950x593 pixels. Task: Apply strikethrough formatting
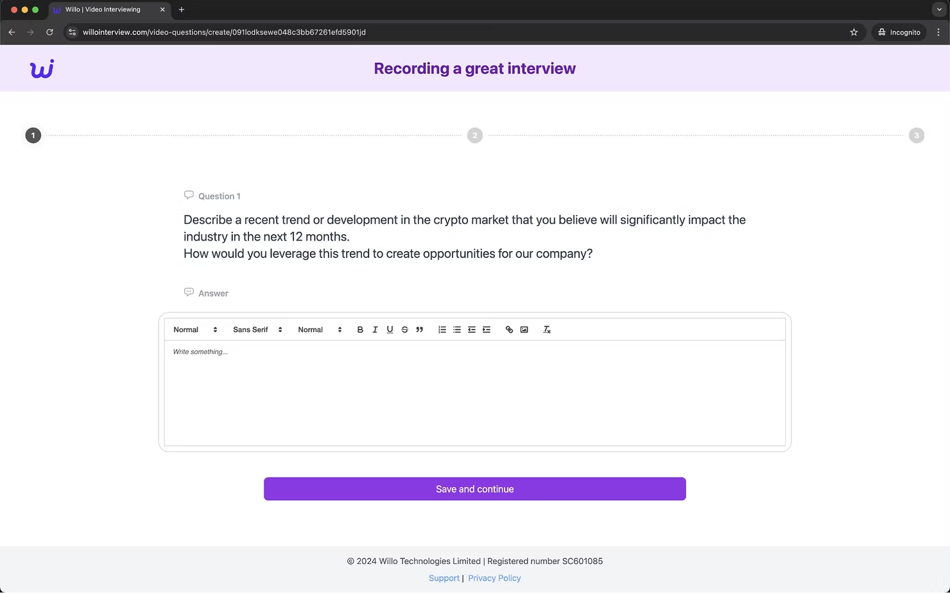(x=404, y=329)
